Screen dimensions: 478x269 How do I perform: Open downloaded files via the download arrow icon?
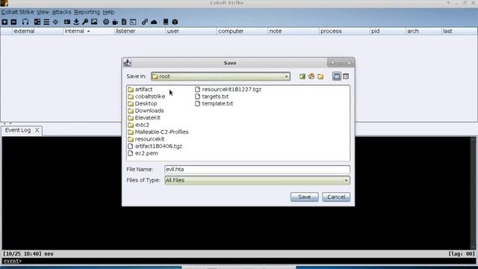tap(76, 22)
